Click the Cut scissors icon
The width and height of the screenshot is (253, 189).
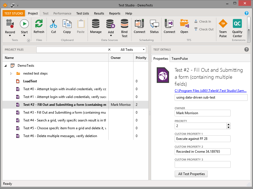(53, 24)
